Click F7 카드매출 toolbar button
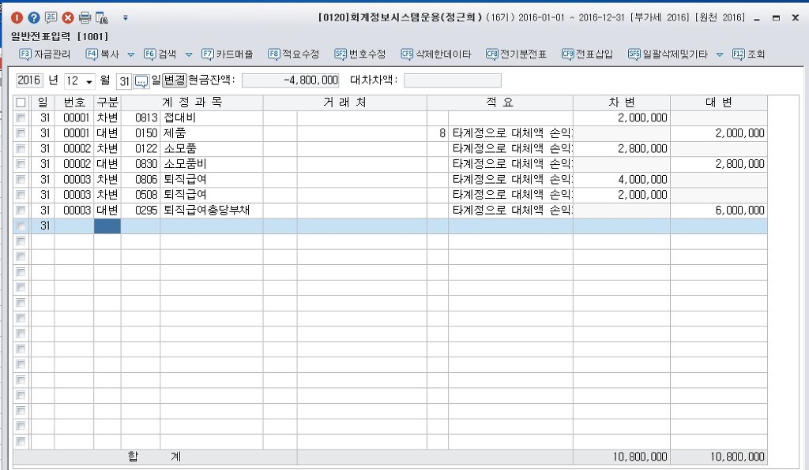 228,54
